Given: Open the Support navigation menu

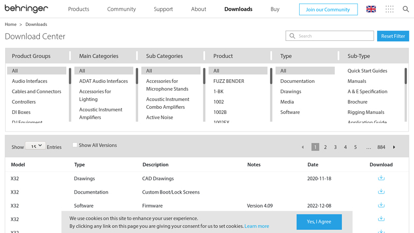Looking at the screenshot, I should click(x=164, y=9).
